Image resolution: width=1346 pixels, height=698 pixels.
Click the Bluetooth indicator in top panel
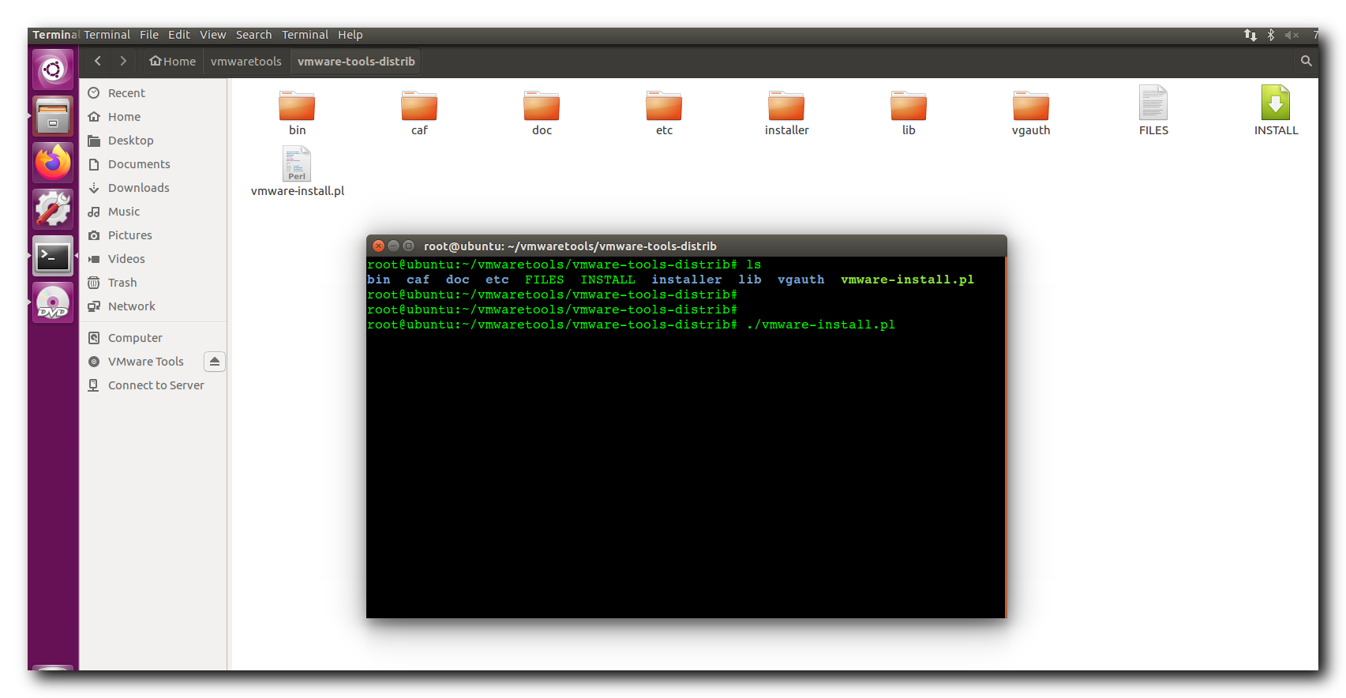pyautogui.click(x=1271, y=35)
